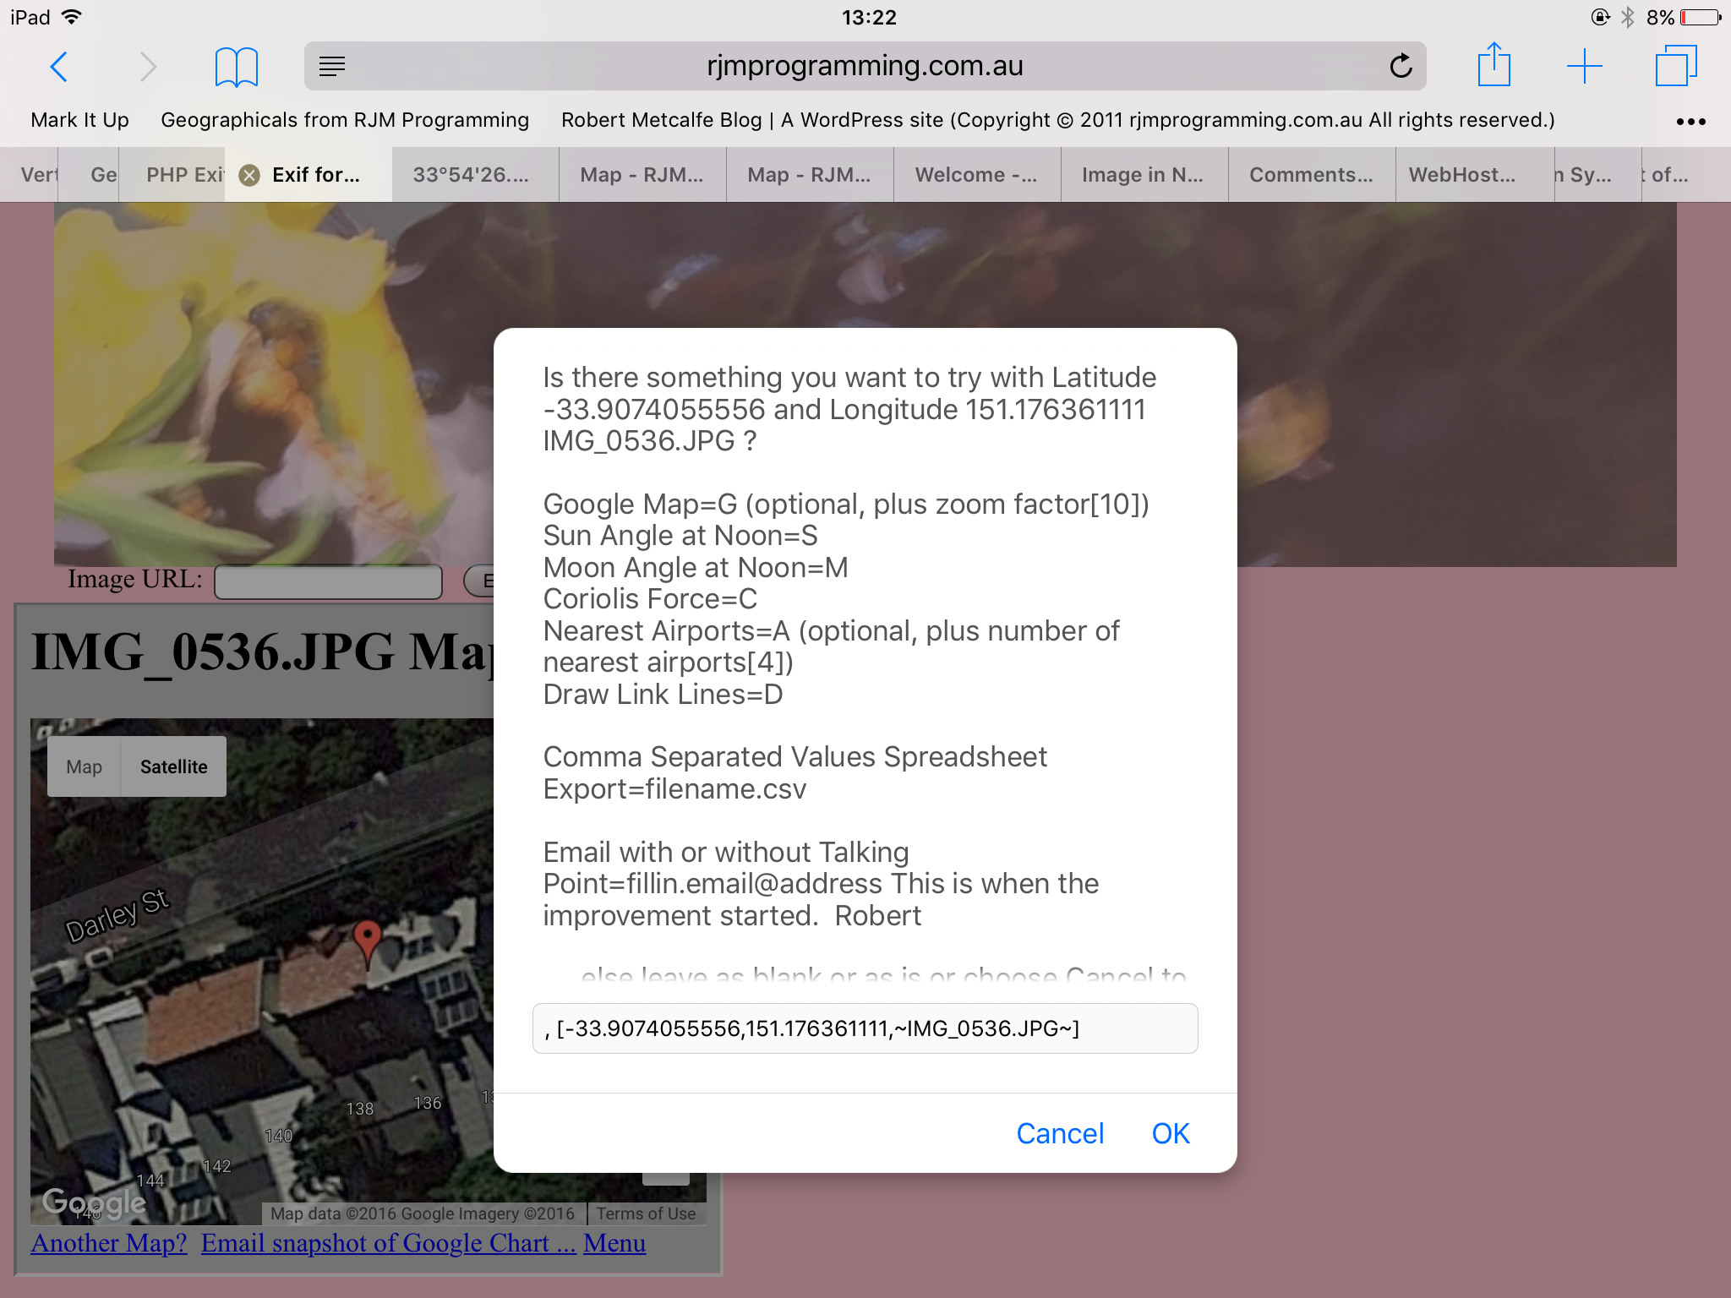Open the bookmarks book icon
The width and height of the screenshot is (1731, 1298).
236,67
